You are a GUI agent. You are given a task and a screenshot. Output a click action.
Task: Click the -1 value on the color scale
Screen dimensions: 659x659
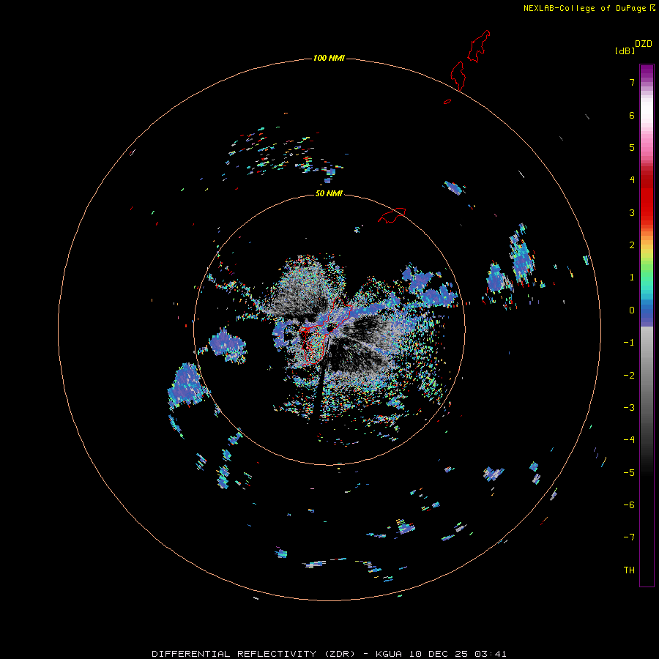coord(629,343)
